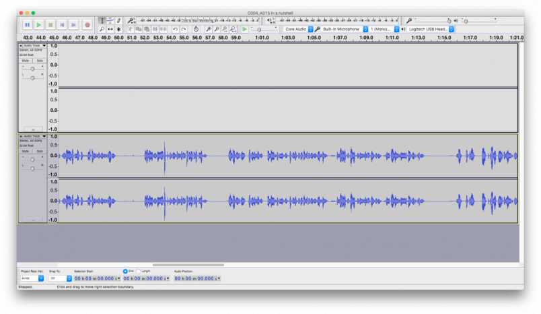
Task: Mute the second audio track
Action: pos(26,152)
